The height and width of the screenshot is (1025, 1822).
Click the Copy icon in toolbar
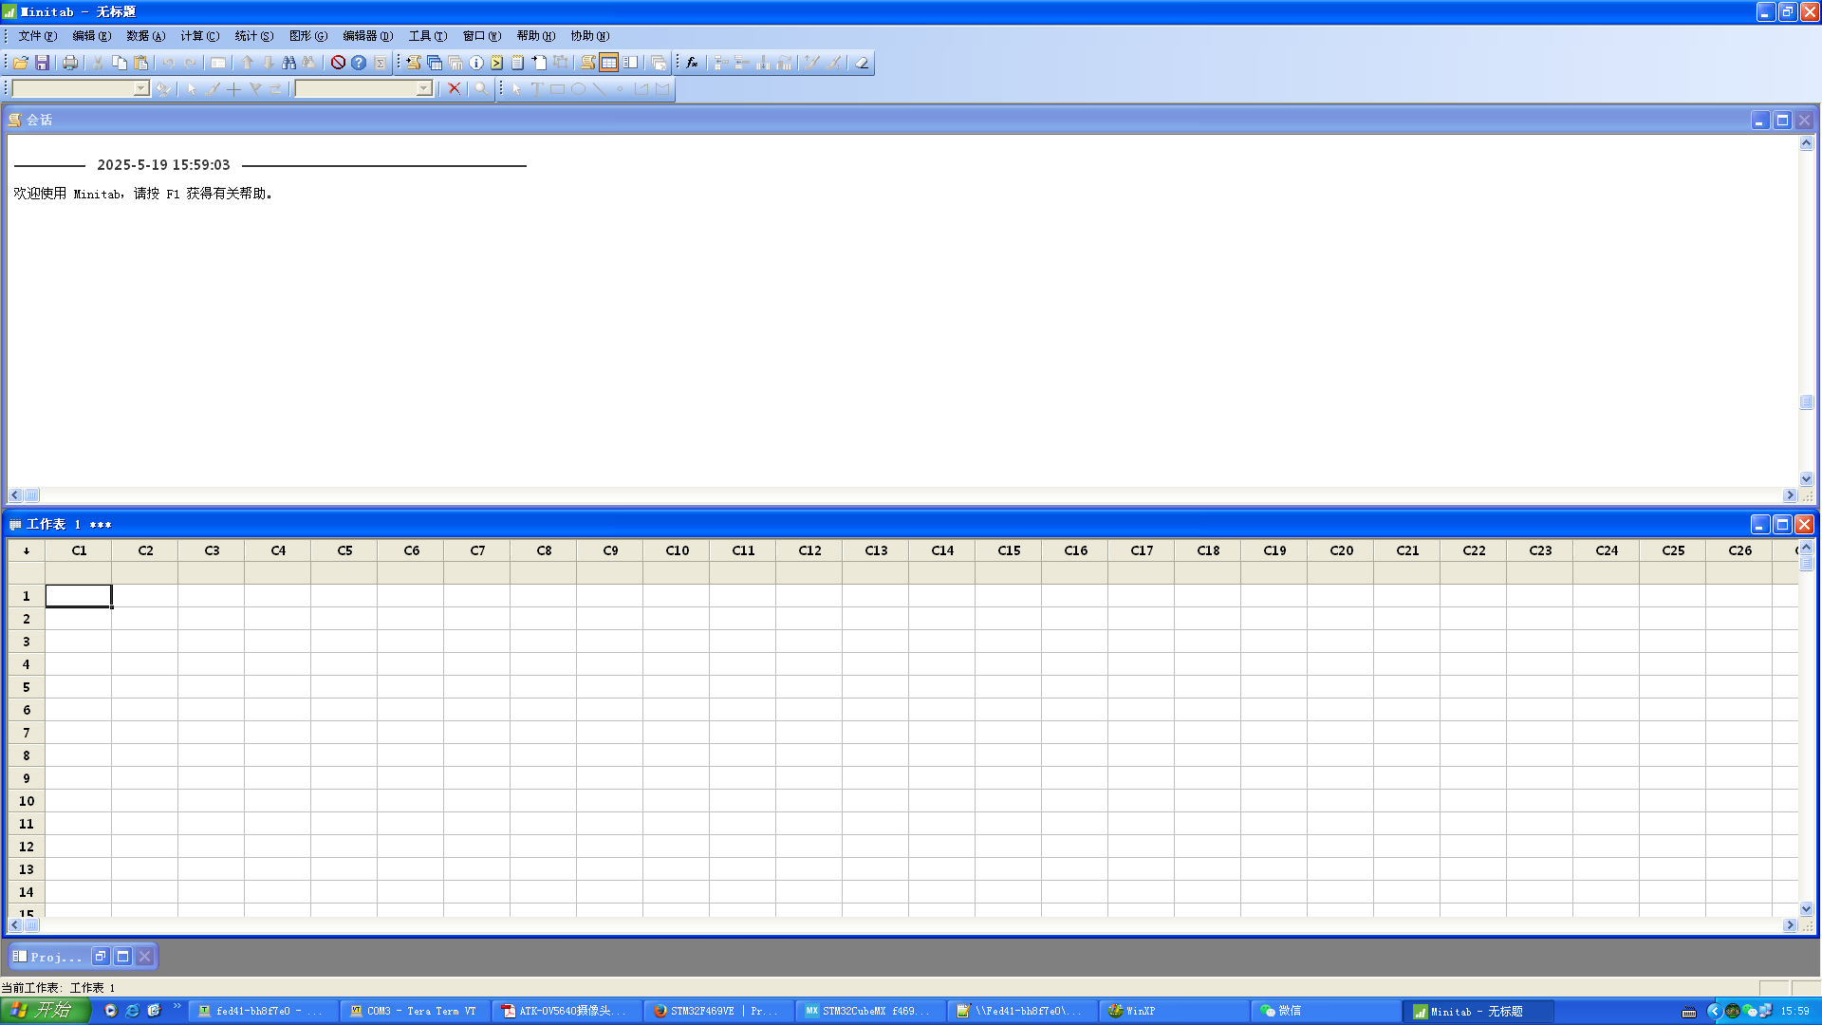click(120, 63)
